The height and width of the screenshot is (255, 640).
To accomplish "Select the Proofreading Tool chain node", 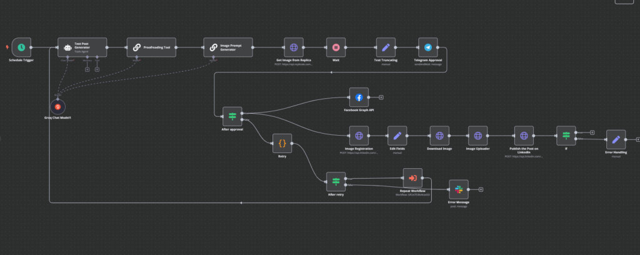I will [149, 47].
